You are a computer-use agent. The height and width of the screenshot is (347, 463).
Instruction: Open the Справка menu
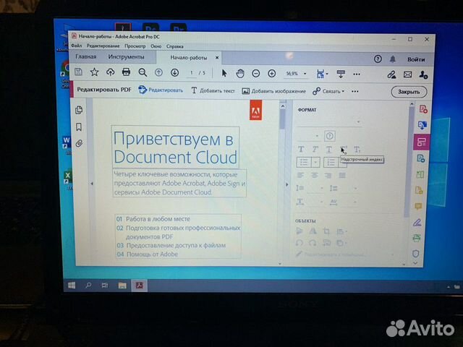click(175, 46)
